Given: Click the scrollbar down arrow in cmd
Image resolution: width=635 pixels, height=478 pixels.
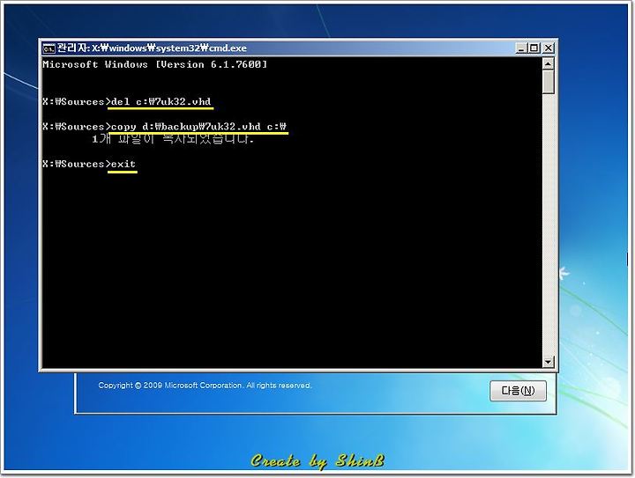Looking at the screenshot, I should [x=548, y=362].
